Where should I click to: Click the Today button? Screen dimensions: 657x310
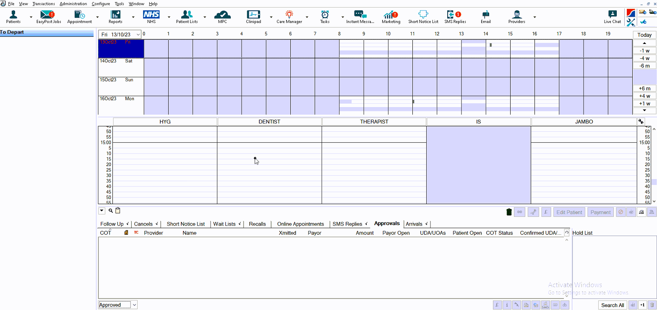pos(644,35)
